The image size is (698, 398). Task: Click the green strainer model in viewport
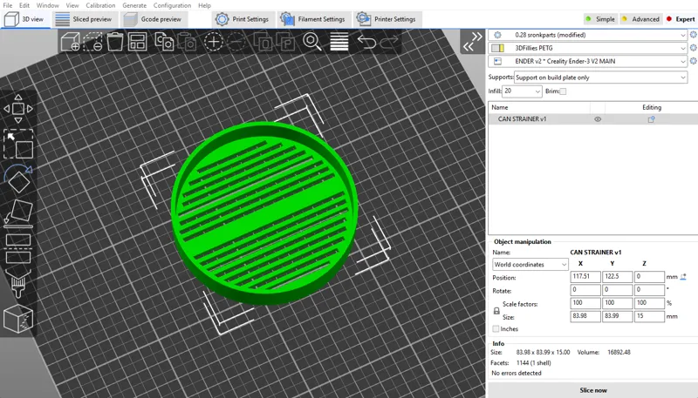(264, 213)
